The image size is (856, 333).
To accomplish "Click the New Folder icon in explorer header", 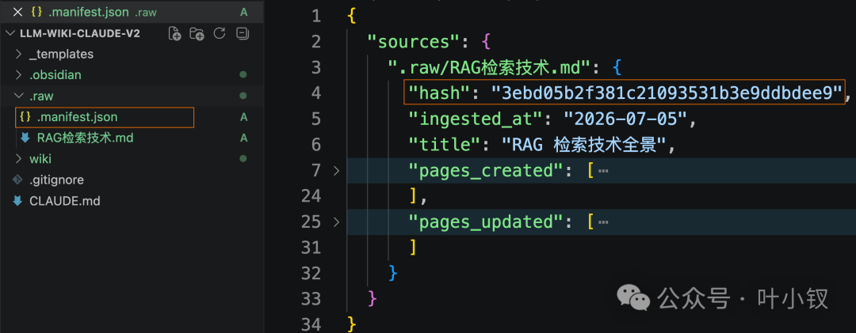I will click(x=197, y=33).
